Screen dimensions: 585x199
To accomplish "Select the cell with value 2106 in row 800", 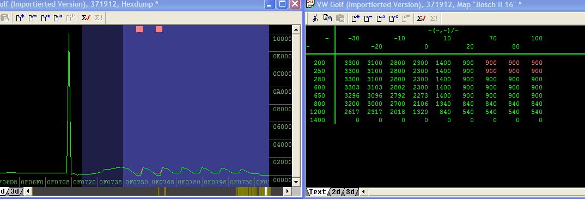I will pos(421,104).
